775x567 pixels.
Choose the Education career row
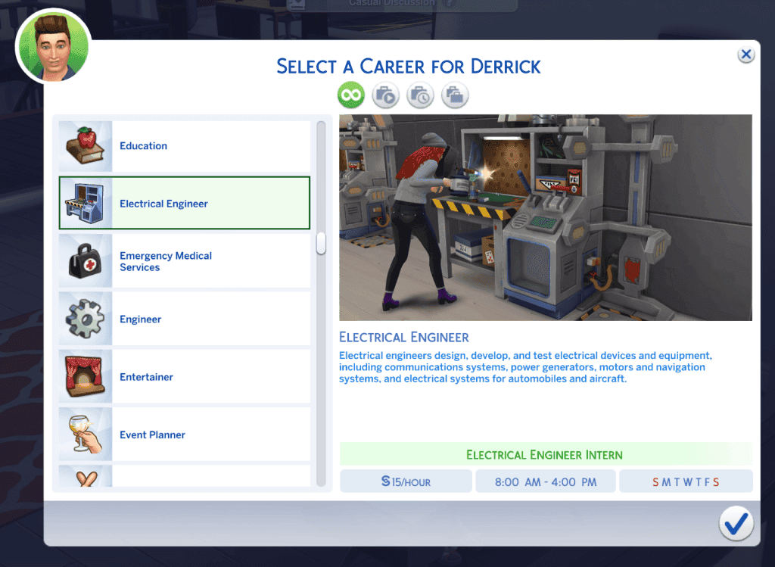[185, 146]
